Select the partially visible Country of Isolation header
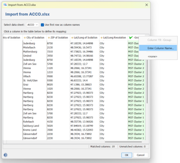This screenshot has height=163, width=180. (13, 37)
